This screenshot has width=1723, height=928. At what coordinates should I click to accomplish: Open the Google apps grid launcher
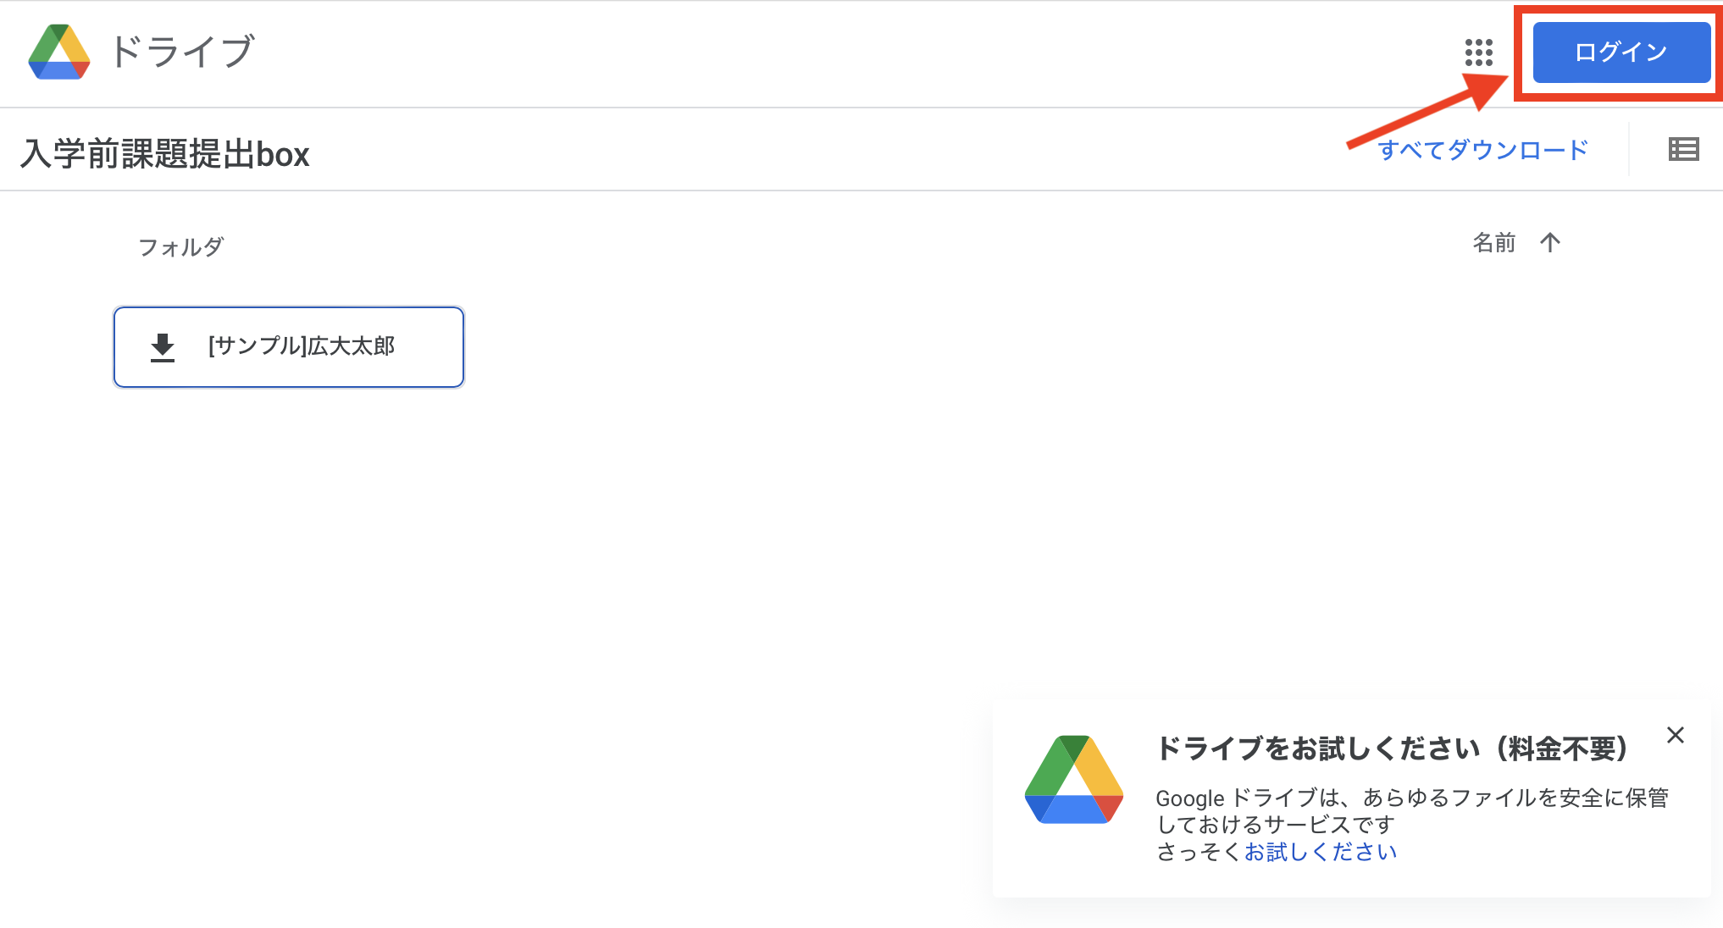point(1479,52)
